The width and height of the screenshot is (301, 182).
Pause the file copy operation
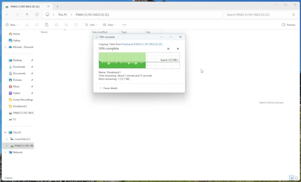pos(168,49)
